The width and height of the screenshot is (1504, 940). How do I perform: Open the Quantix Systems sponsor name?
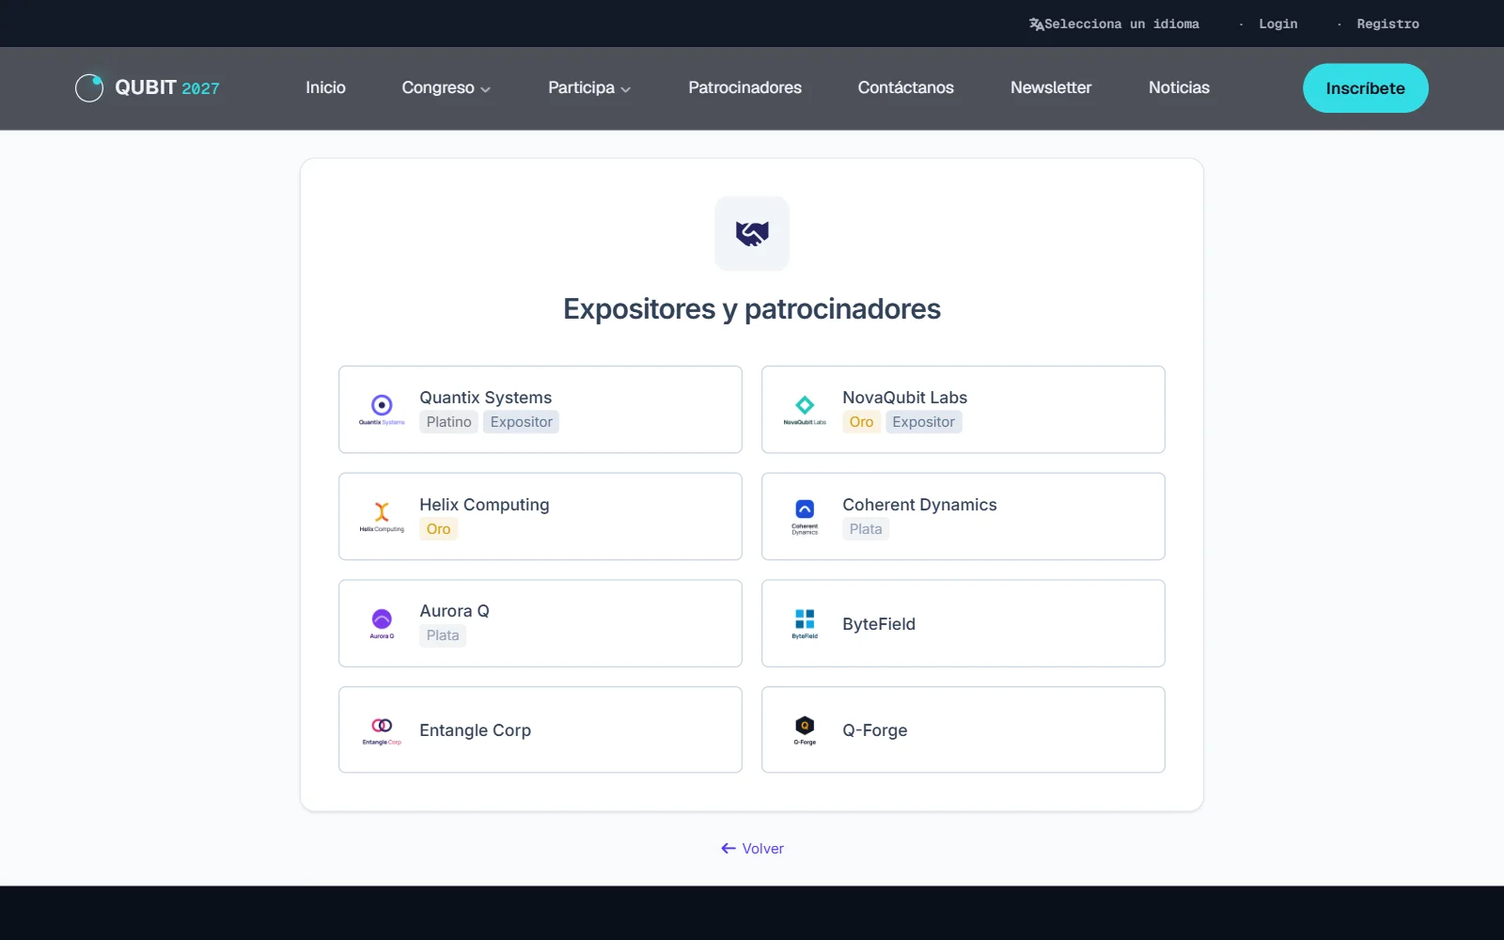(x=485, y=398)
